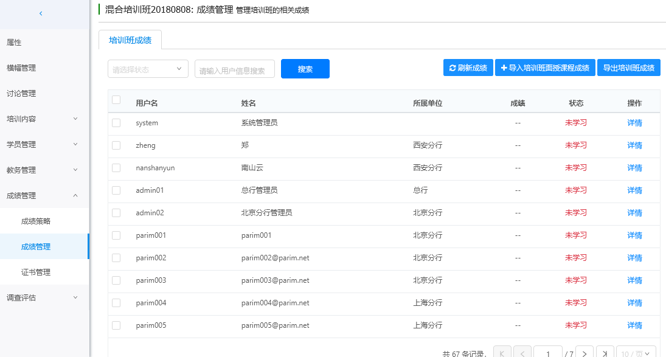Tick the select-all checkbox in the table header
Screen dimensions: 666x357
pos(116,100)
